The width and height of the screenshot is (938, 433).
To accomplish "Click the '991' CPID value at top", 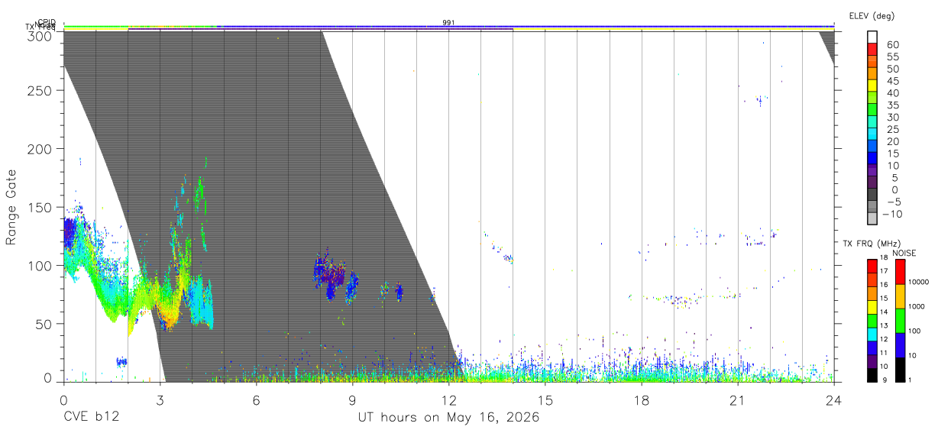I will pos(449,23).
